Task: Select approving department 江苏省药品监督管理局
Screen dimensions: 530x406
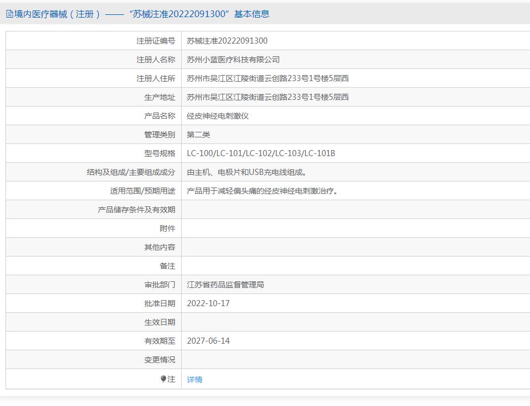Action: [225, 285]
